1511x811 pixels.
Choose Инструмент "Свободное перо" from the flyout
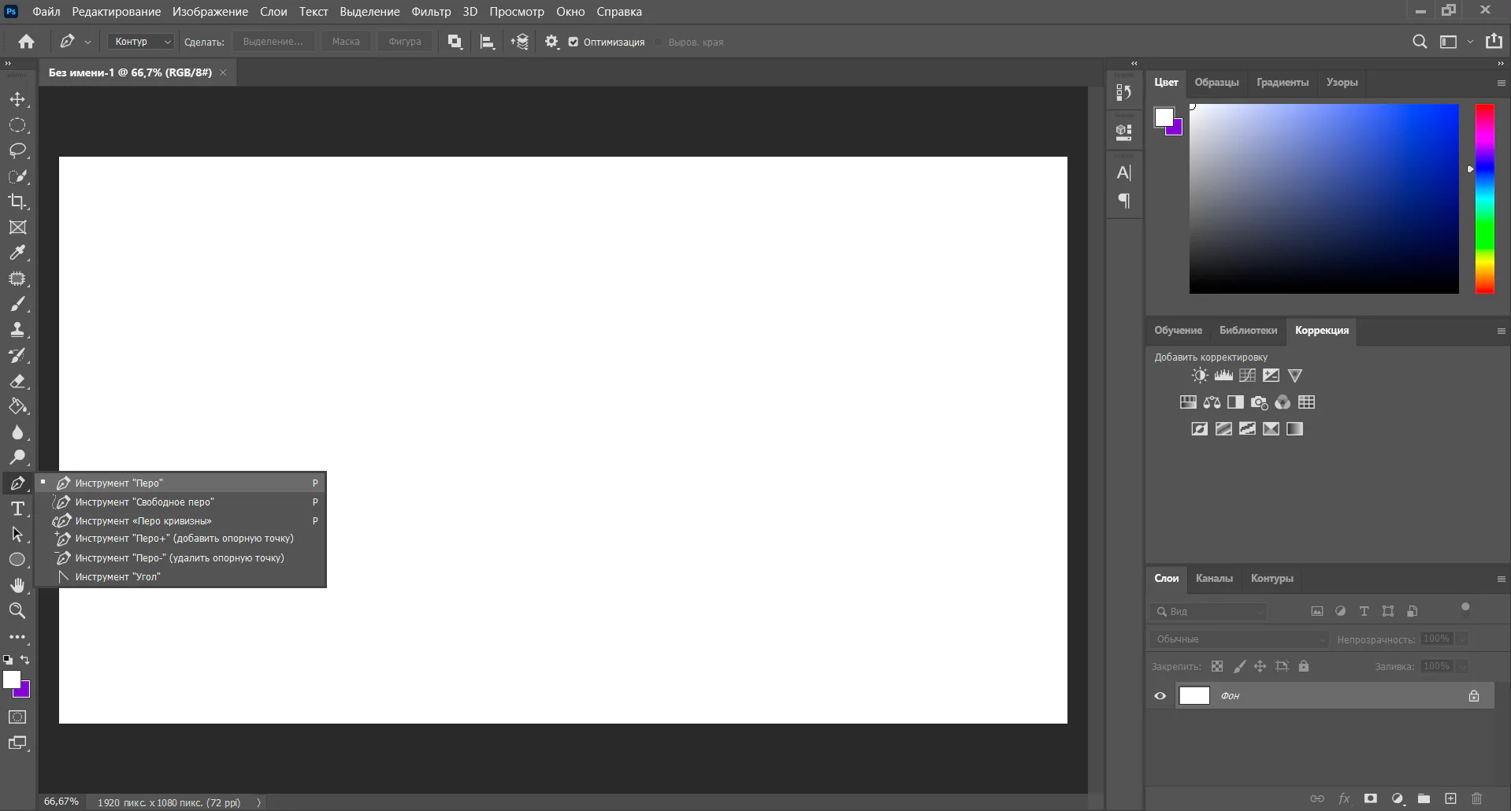[144, 502]
